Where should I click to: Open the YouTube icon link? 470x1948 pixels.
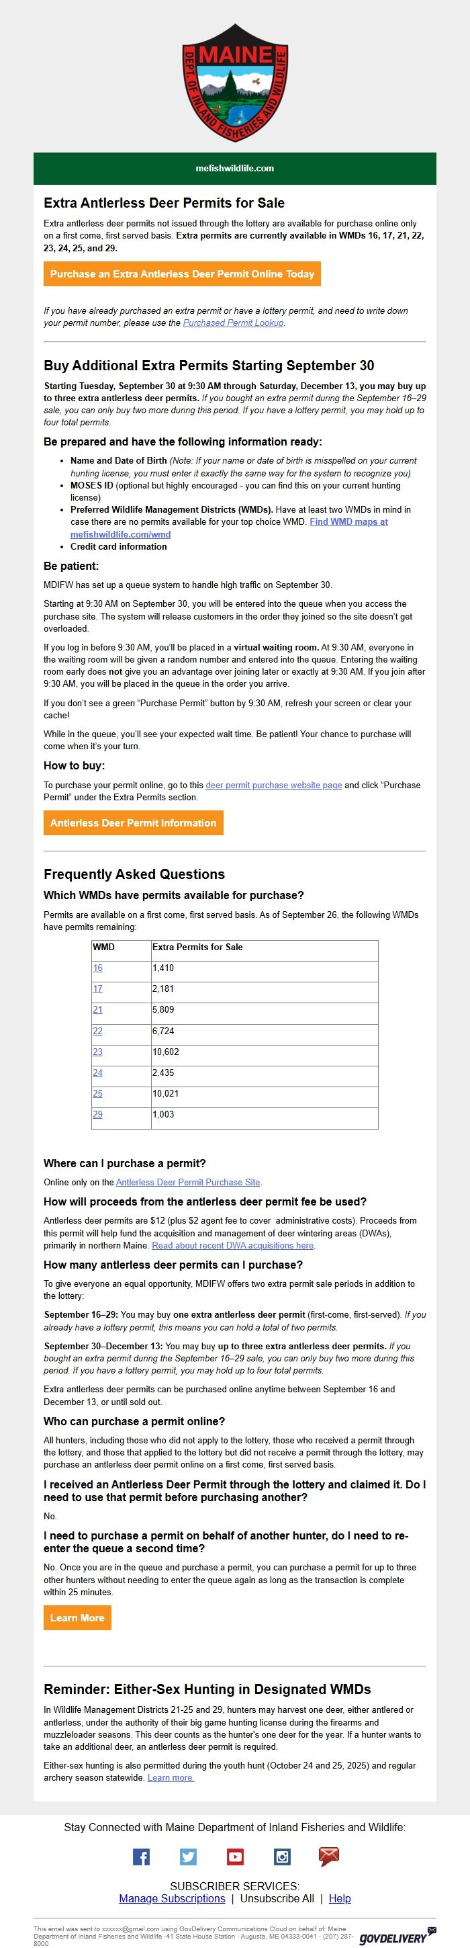click(x=235, y=1857)
